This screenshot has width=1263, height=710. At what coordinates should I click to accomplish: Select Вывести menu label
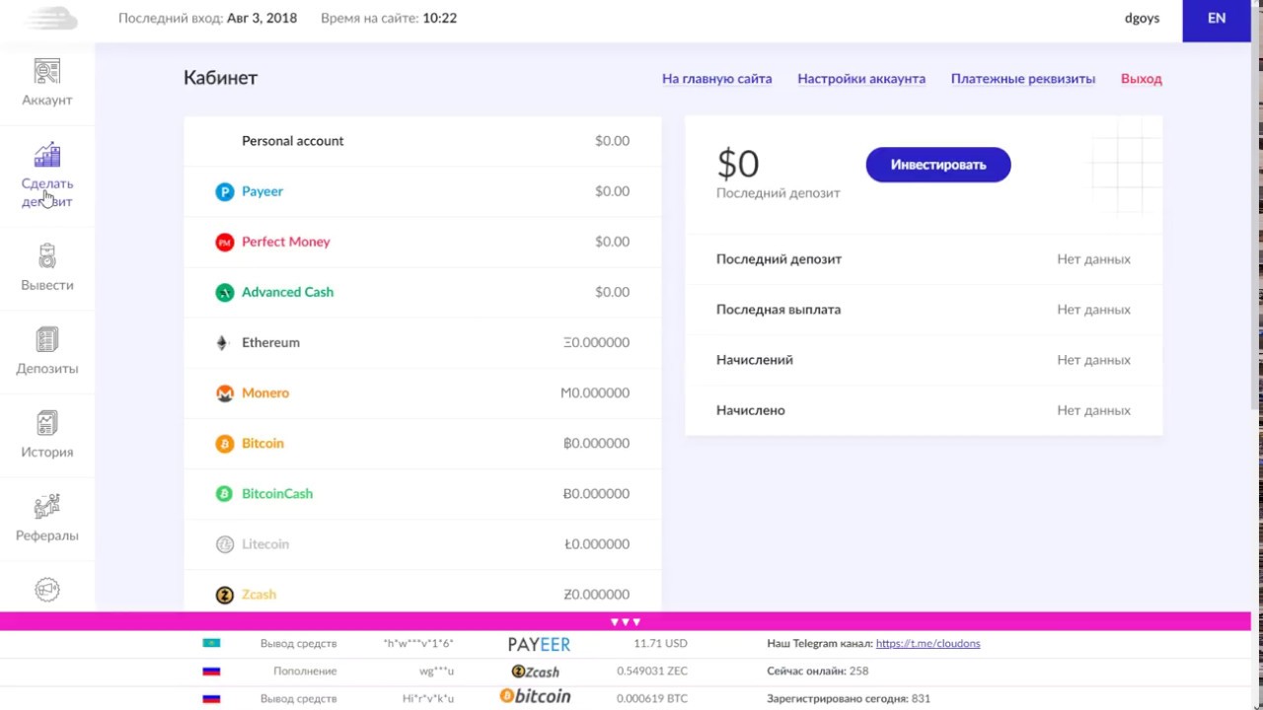[x=47, y=285]
